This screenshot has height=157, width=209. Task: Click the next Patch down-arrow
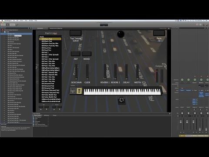point(60,109)
